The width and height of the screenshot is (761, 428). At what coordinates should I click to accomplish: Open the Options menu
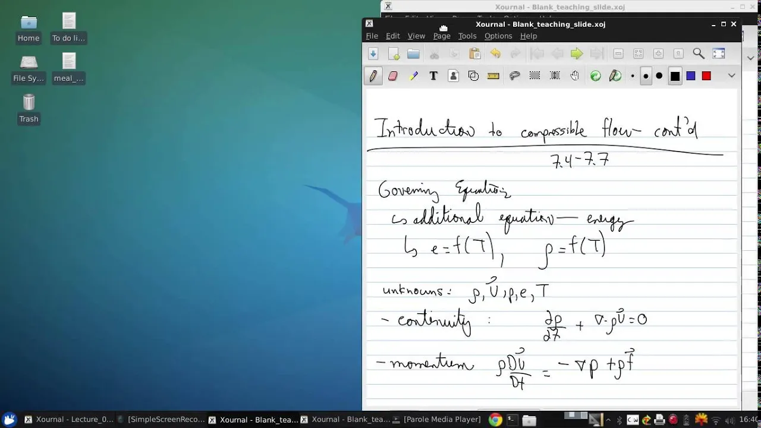[x=498, y=36]
